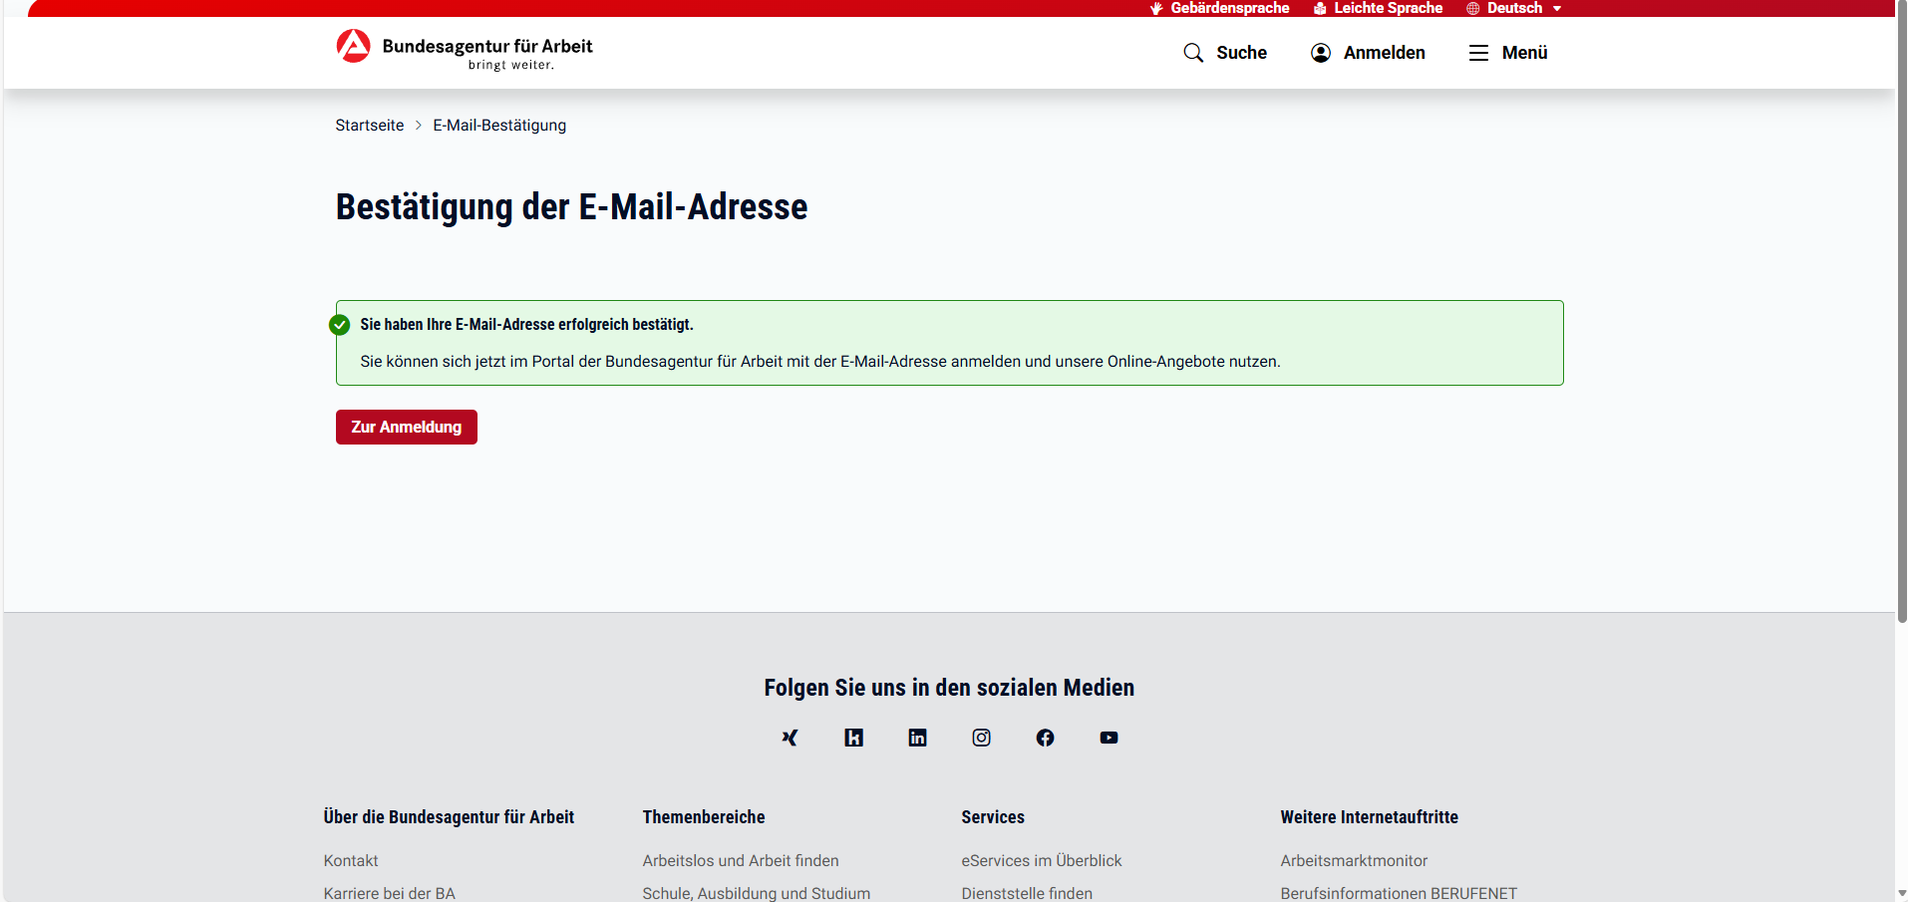Open the Anmelden login menu

1368,53
